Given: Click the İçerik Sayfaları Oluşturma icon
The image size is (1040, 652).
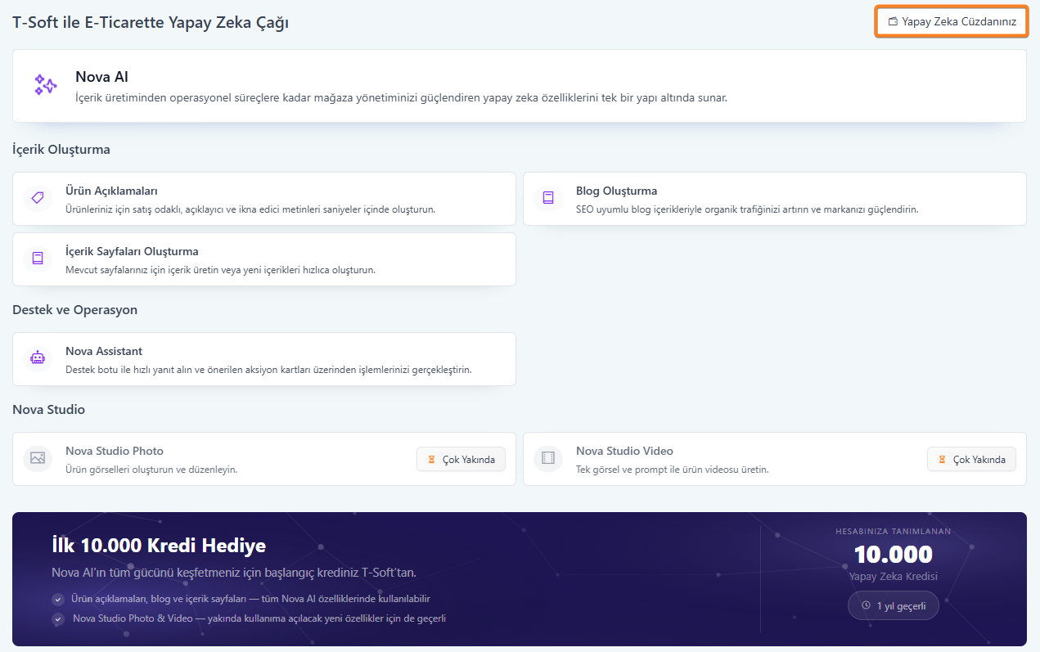Looking at the screenshot, I should [x=38, y=259].
